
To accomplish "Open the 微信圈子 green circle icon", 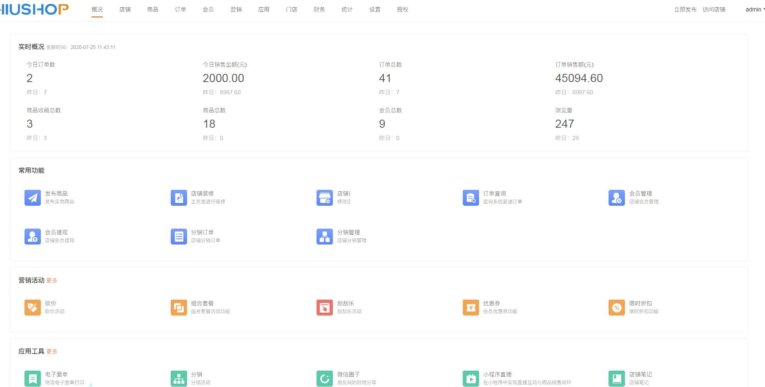I will click(x=325, y=378).
